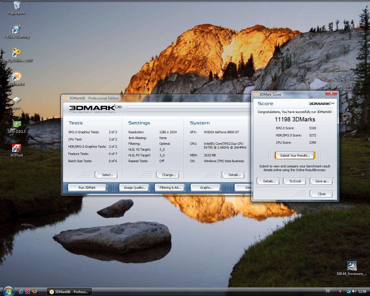Click Save as... in Score window
370x296 pixels.
(x=322, y=181)
